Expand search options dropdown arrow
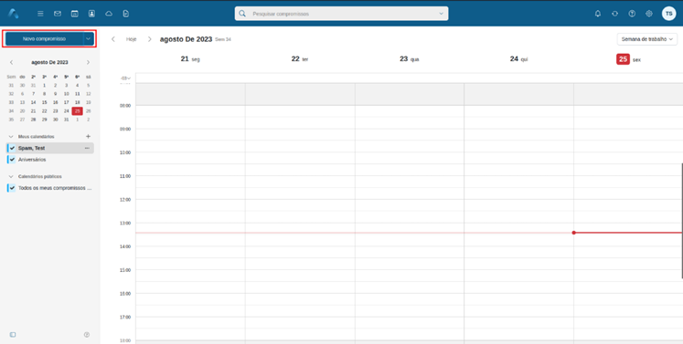The width and height of the screenshot is (683, 344). tap(441, 14)
